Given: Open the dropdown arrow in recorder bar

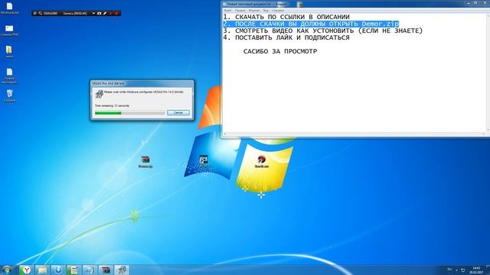Looking at the screenshot, I should 93,14.
